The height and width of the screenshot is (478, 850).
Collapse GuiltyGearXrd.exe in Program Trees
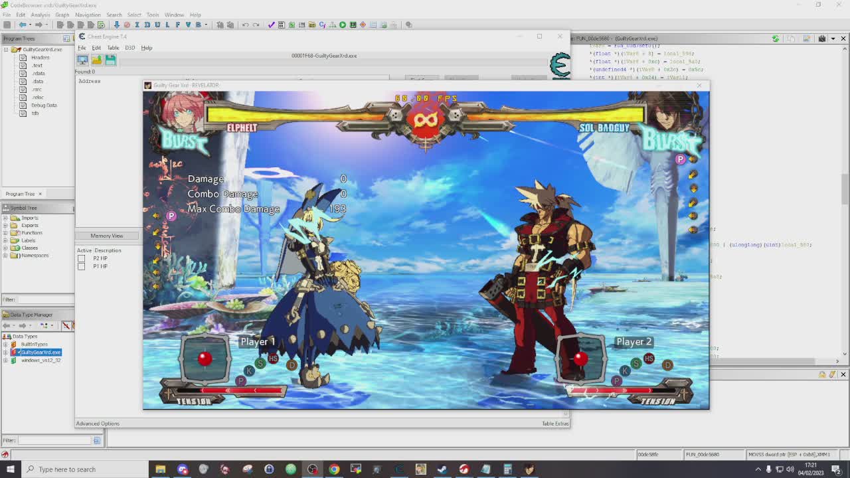(x=5, y=49)
